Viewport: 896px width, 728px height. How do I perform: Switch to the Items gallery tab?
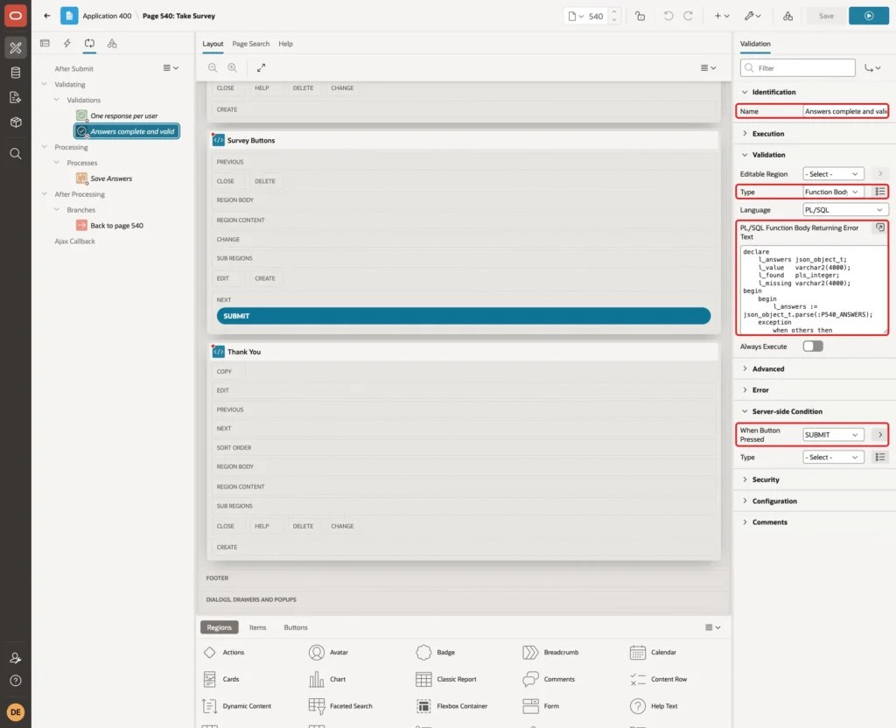coord(258,627)
